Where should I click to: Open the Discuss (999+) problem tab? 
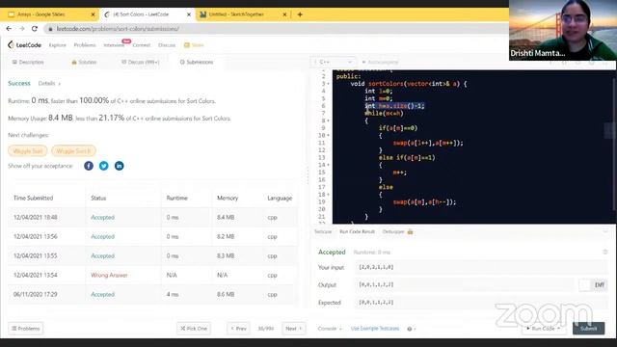(x=140, y=62)
